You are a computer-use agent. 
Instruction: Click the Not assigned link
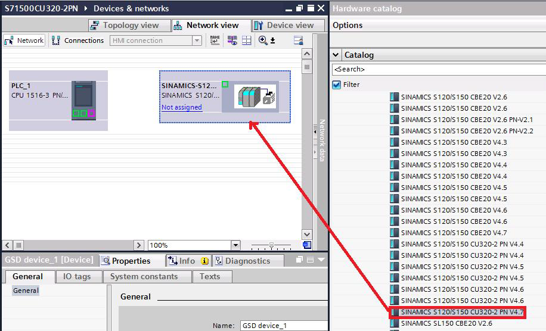coord(181,107)
